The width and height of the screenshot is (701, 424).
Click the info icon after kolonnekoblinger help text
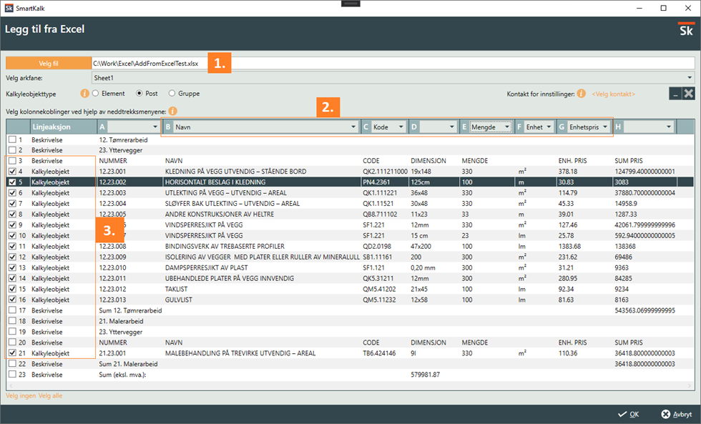pyautogui.click(x=173, y=112)
